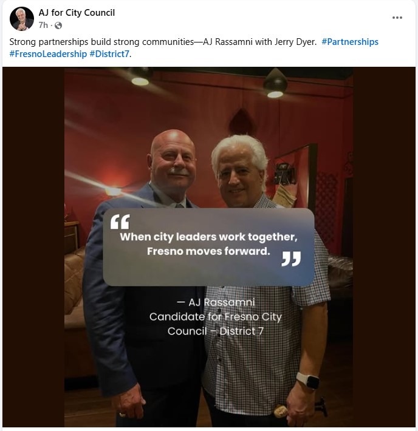Click the top-right hanging lamp in the photo
Viewport: 418px width, 431px height.
(x=275, y=83)
